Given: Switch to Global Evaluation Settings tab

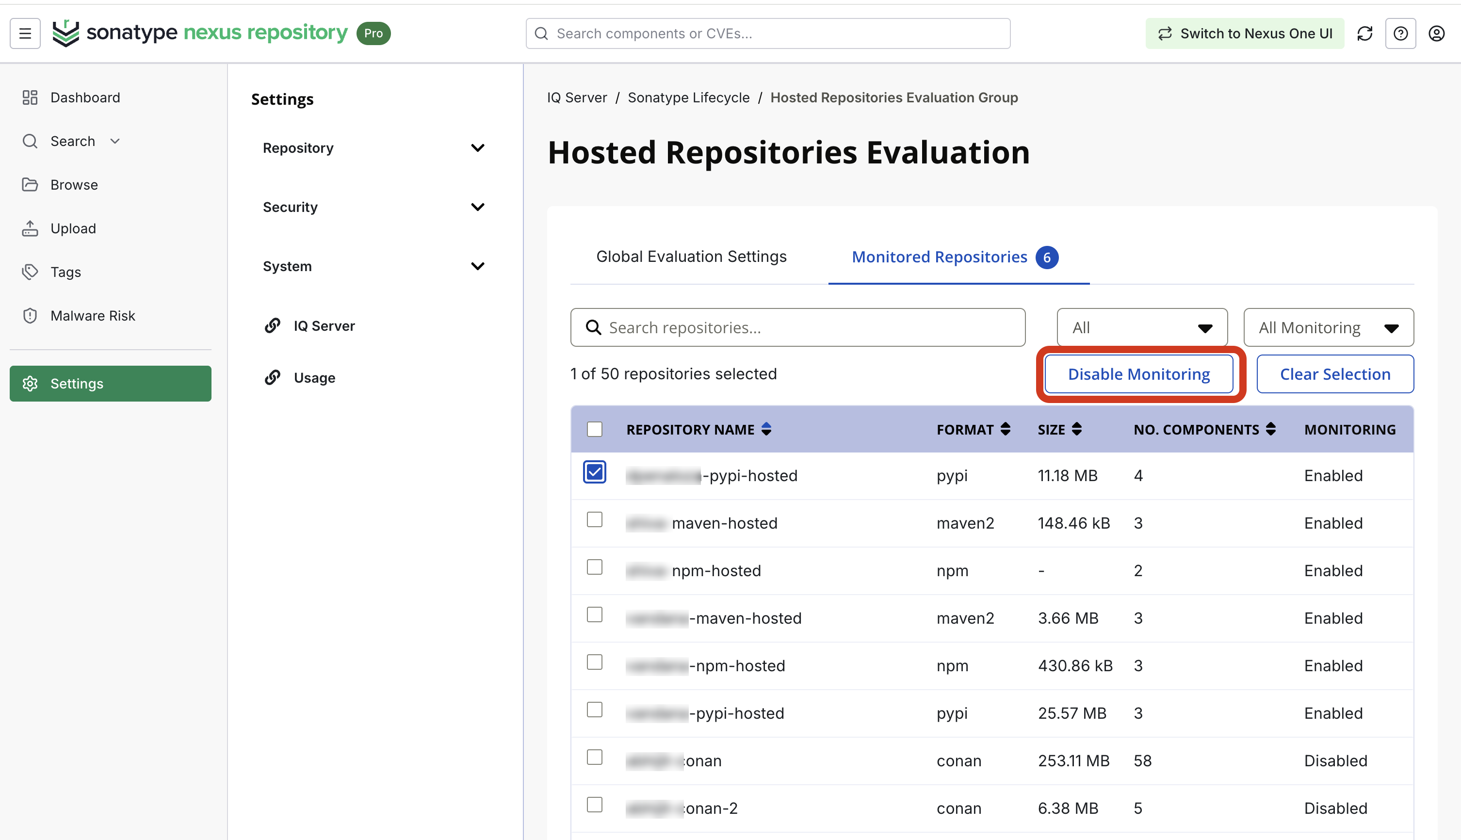Looking at the screenshot, I should [x=691, y=257].
